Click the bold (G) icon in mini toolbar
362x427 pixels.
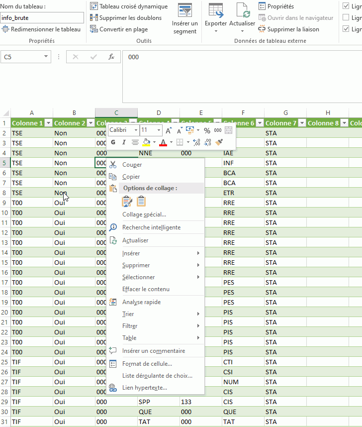tap(113, 142)
